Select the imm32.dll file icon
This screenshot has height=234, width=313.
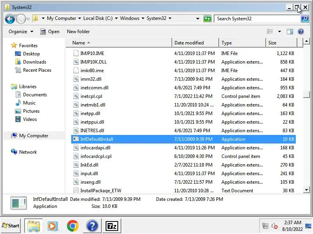tap(76, 79)
